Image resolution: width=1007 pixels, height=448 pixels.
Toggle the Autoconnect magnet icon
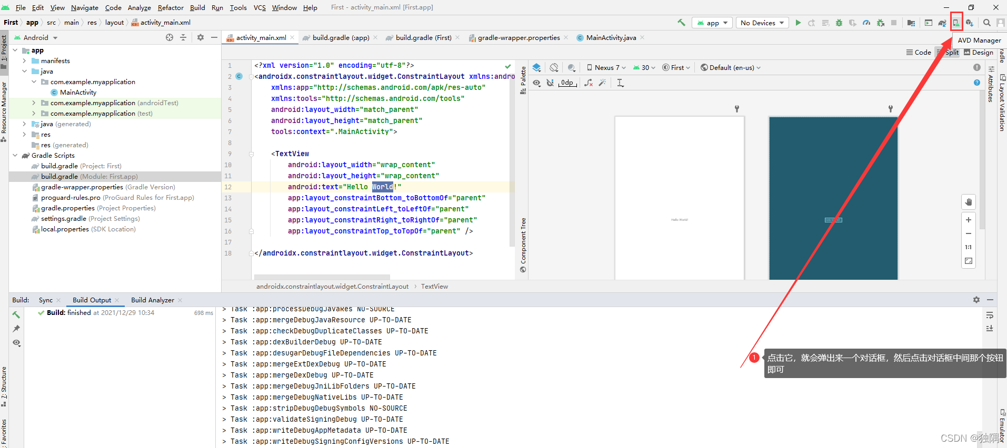[x=550, y=83]
